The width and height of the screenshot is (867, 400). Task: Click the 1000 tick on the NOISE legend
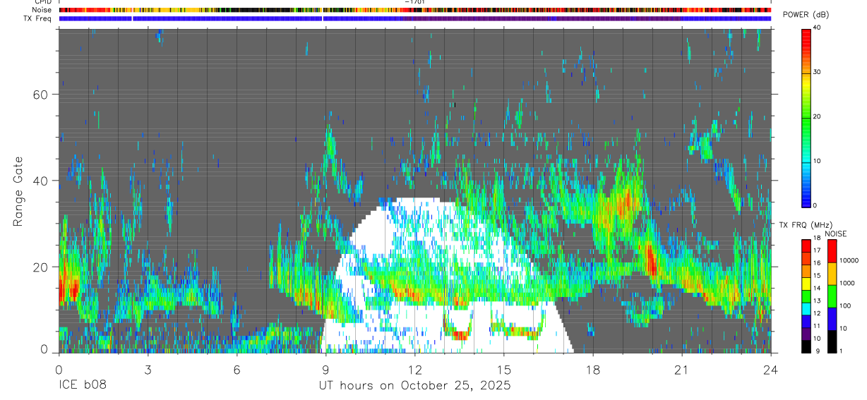847,283
